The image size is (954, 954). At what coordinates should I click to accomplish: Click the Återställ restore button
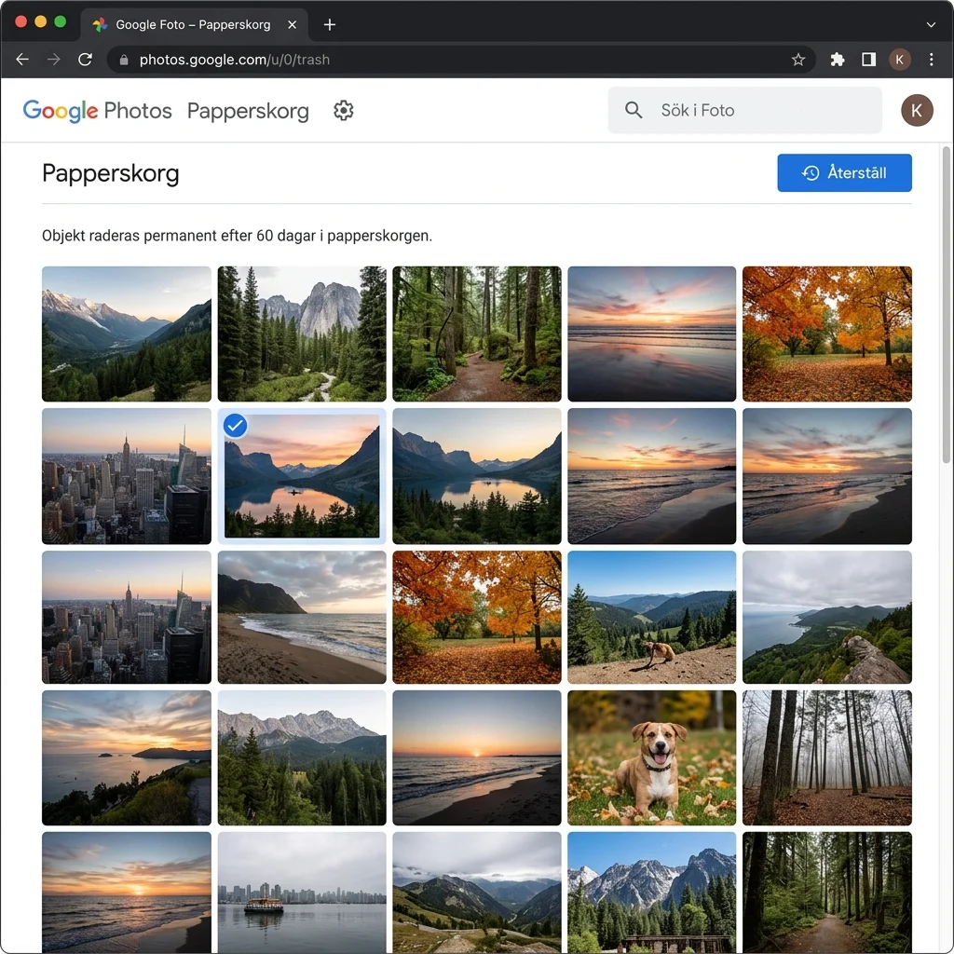click(x=844, y=172)
